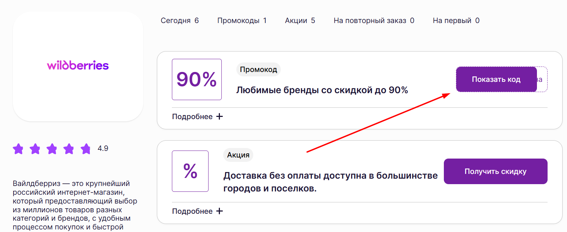Screen dimensions: 567x232
Task: Click the percent sign icon on the Акция offer
Action: (190, 171)
